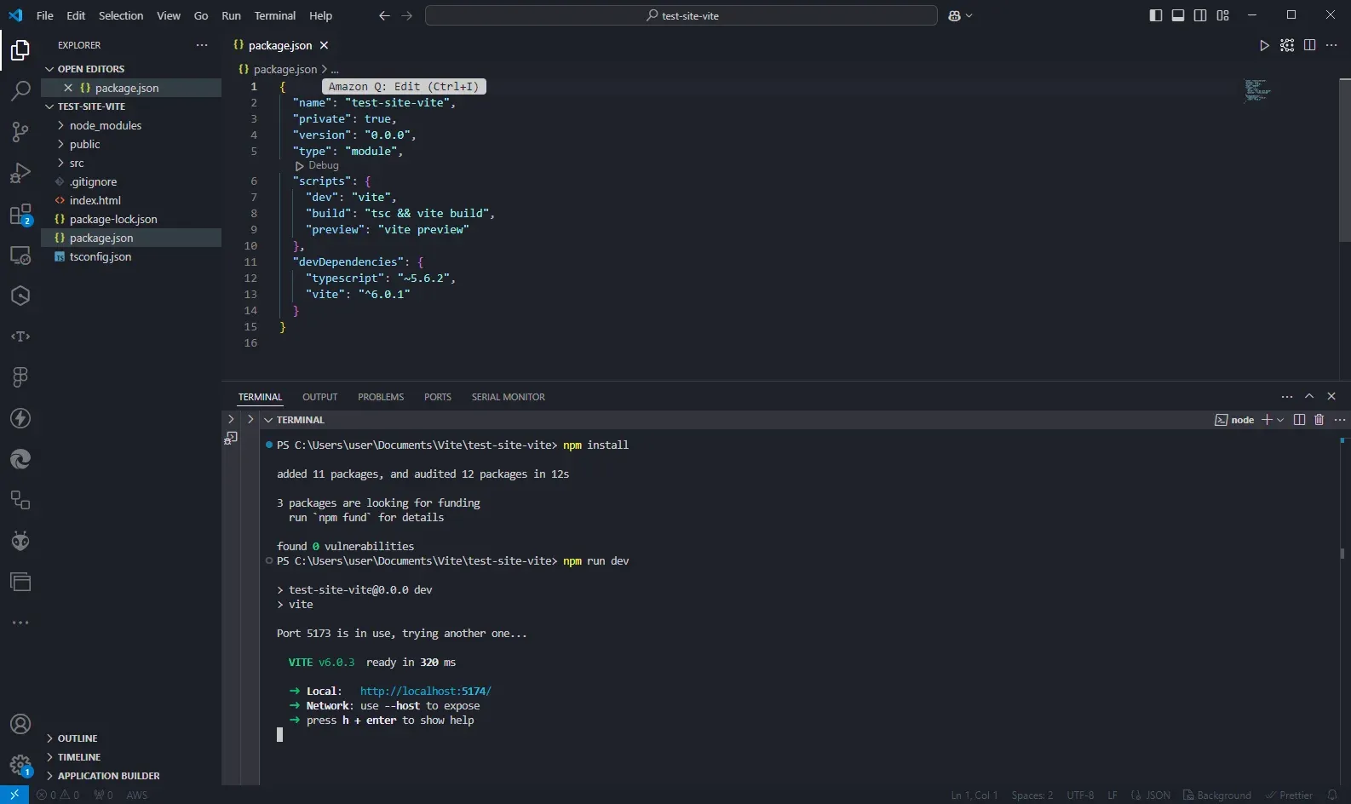Open Remote Explorer in activity bar
The width and height of the screenshot is (1351, 804).
[x=20, y=255]
